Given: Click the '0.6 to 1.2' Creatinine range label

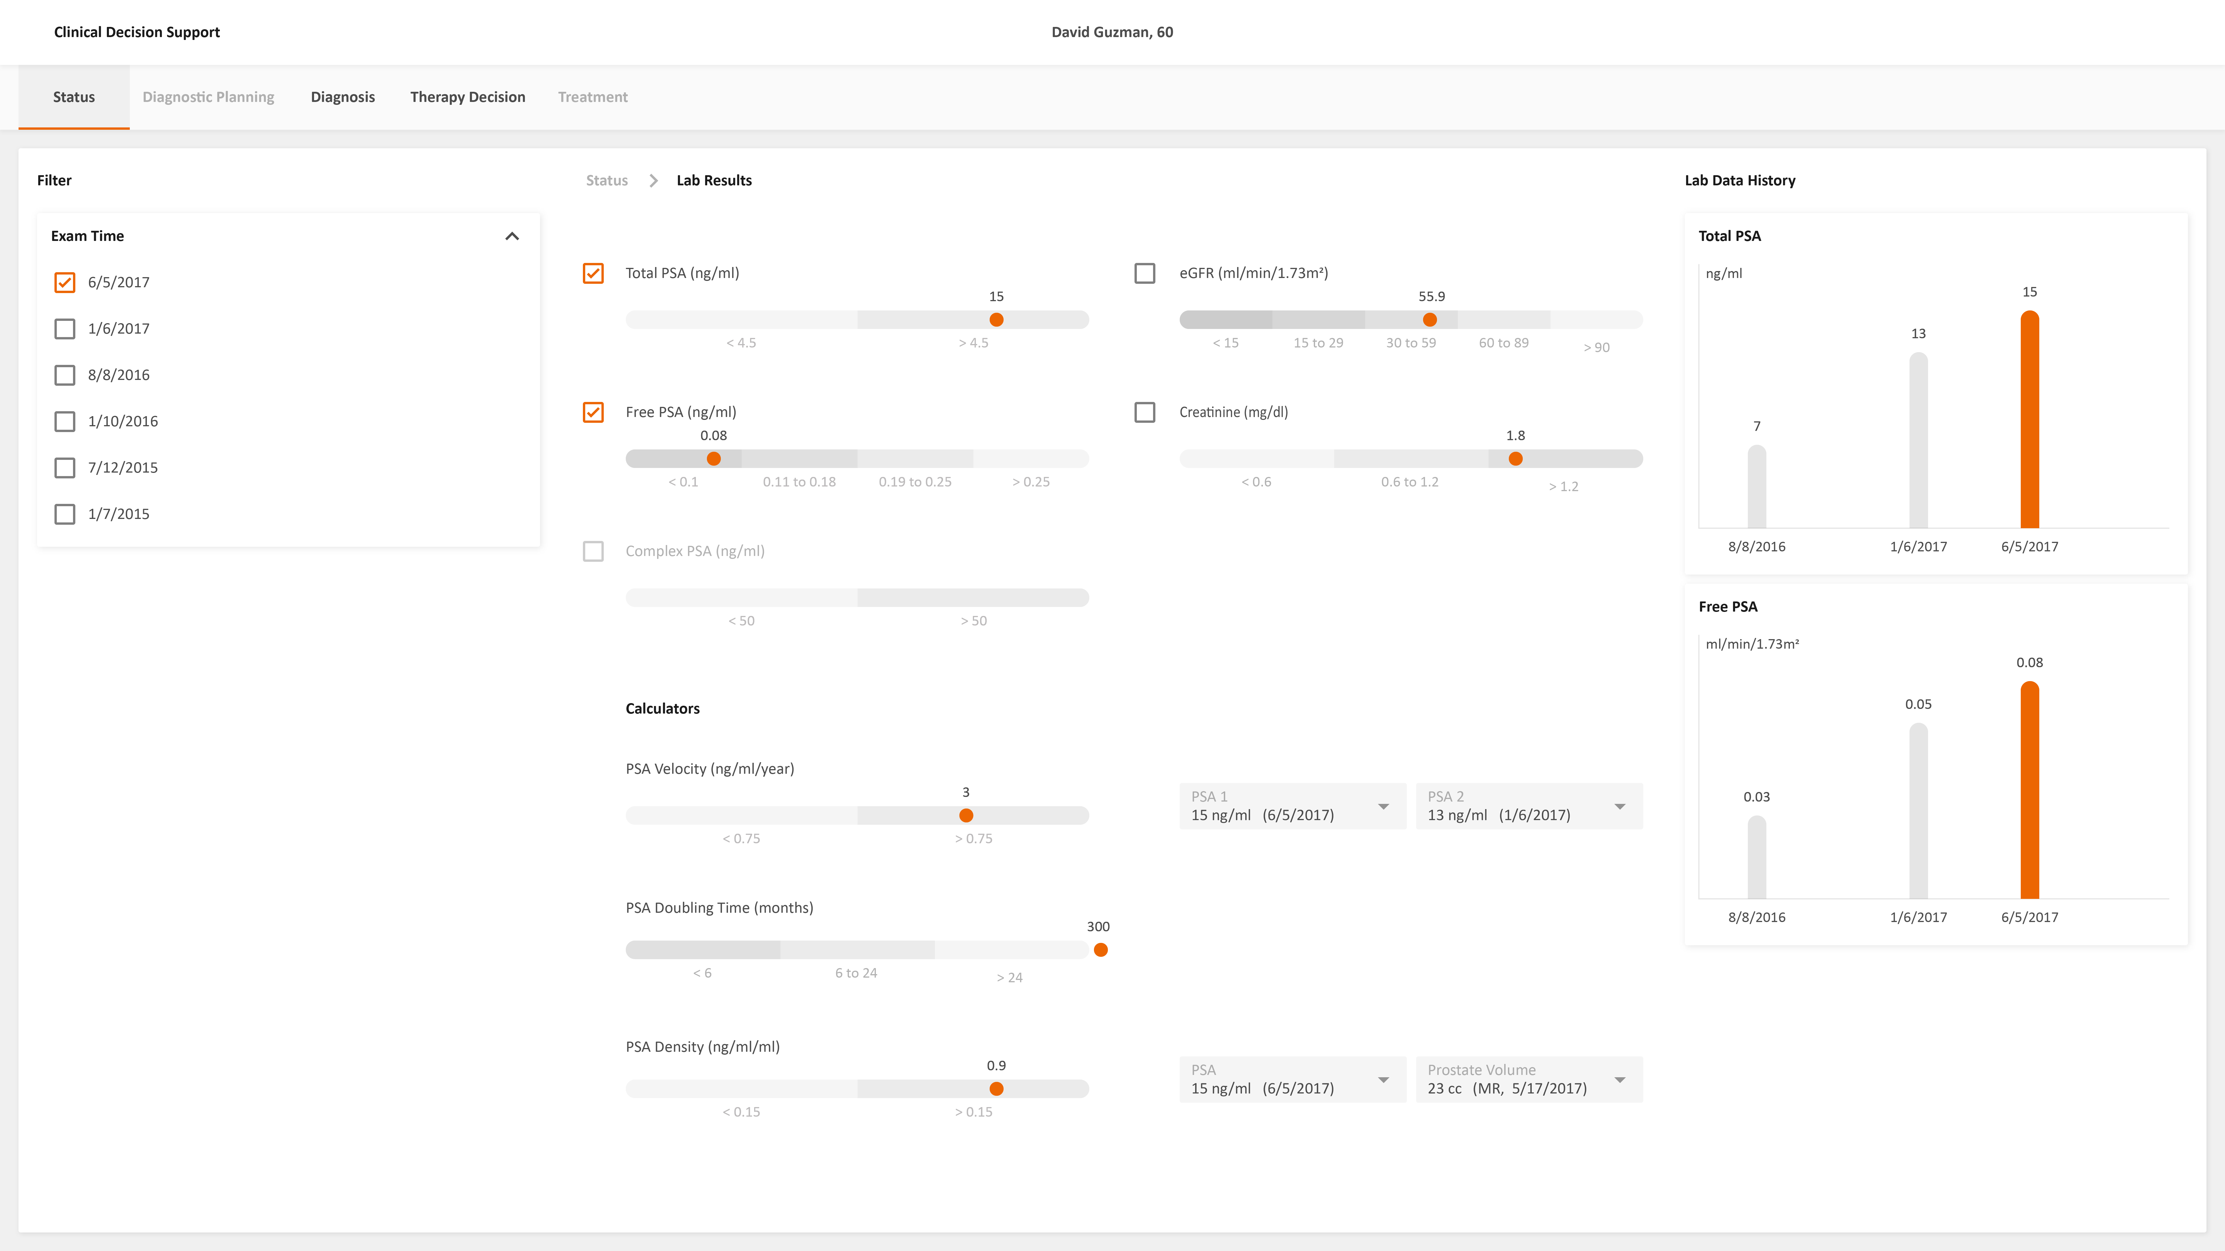Looking at the screenshot, I should pos(1410,482).
